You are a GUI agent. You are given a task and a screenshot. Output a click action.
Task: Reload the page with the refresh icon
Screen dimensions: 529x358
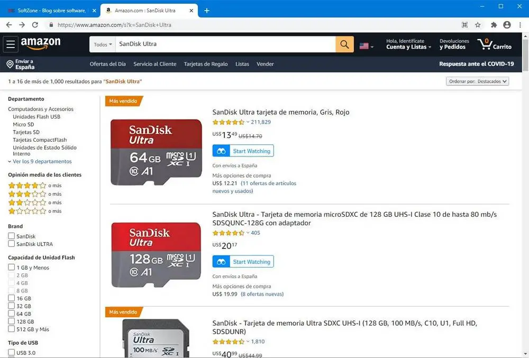pos(35,25)
